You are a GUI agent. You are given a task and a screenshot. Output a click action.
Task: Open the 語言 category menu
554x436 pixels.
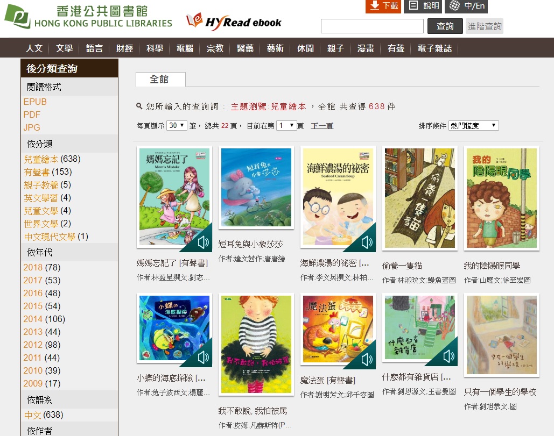click(94, 48)
